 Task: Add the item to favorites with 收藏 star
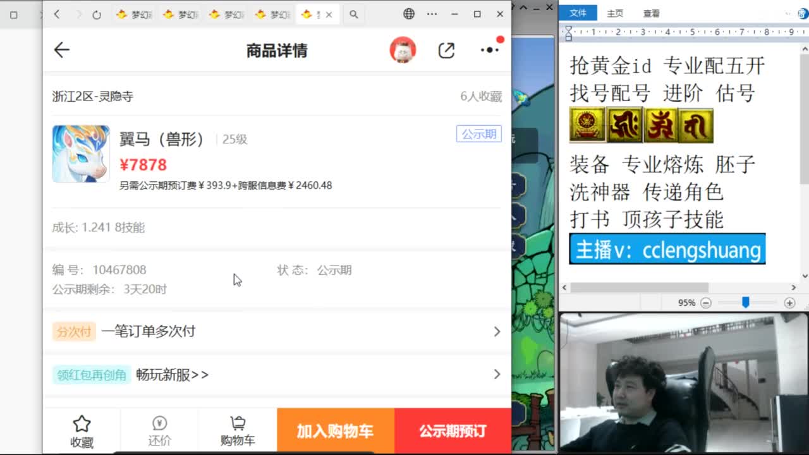pos(82,432)
